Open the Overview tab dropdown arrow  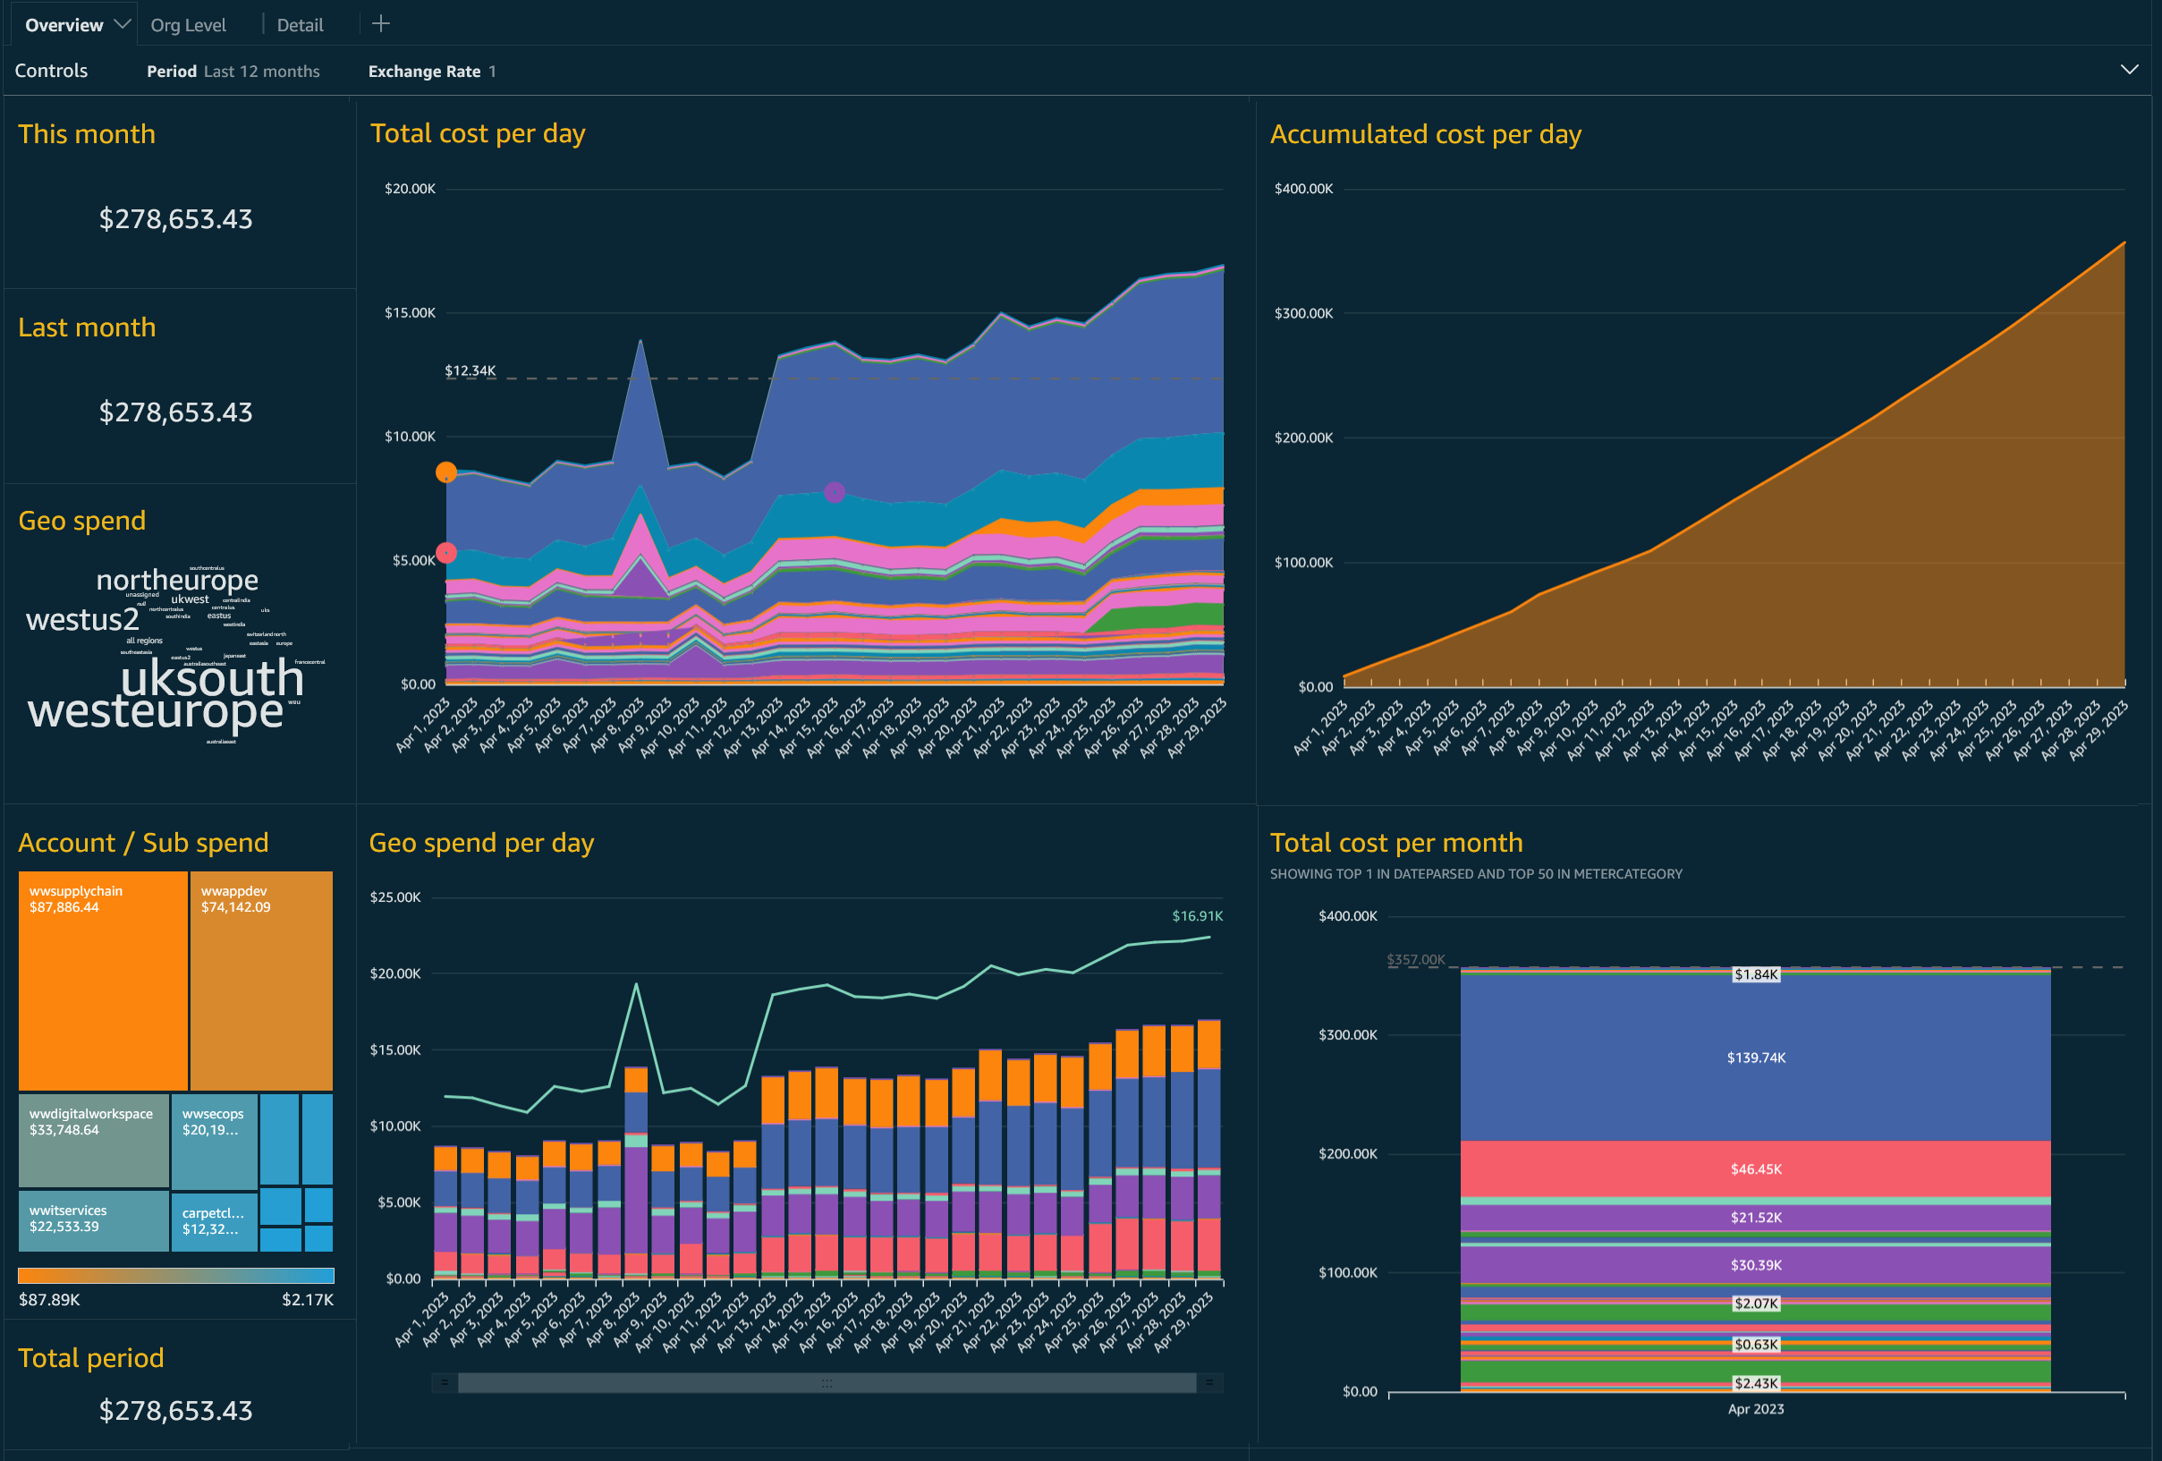(x=122, y=24)
